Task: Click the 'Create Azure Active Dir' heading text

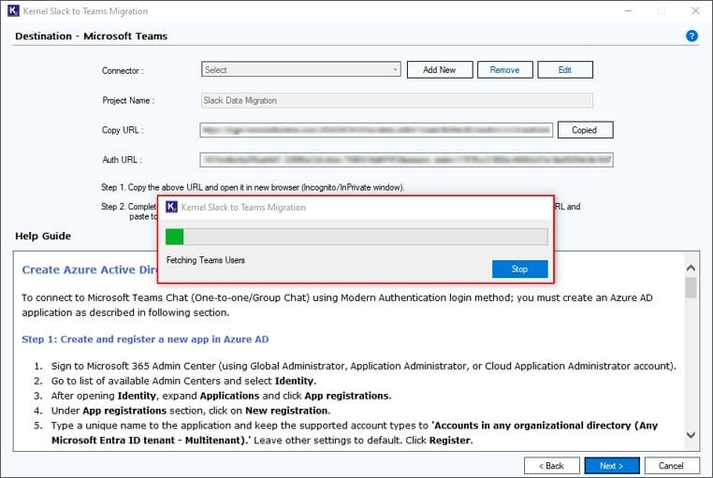Action: (x=89, y=270)
